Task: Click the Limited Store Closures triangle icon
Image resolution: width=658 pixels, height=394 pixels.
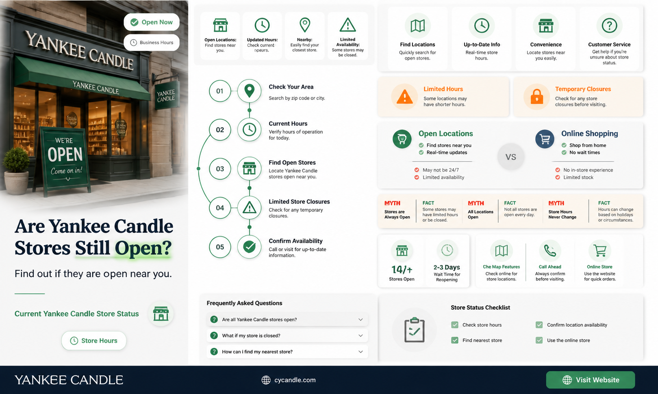Action: point(249,208)
